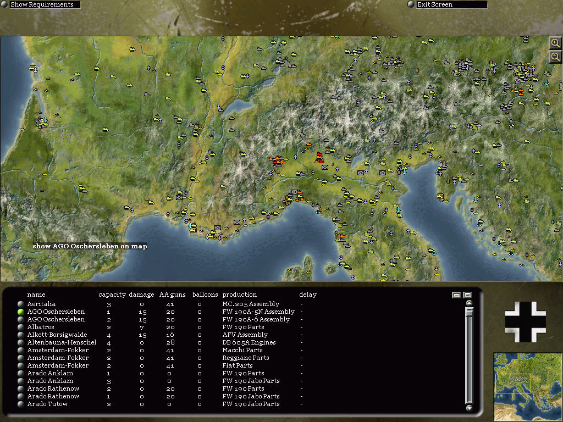The height and width of the screenshot is (422, 563).
Task: Click the 'Albatros' factory name
Action: click(41, 327)
